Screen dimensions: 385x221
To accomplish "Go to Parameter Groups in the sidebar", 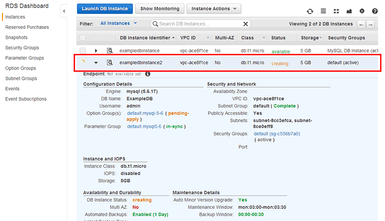I will 24,58.
